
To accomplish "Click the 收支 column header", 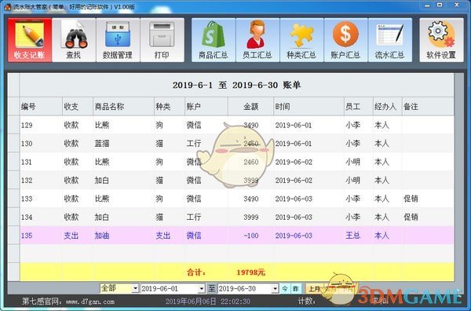I will point(78,106).
